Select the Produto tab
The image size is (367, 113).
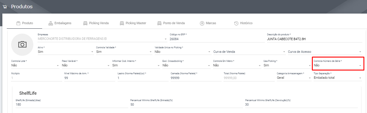click(25, 23)
